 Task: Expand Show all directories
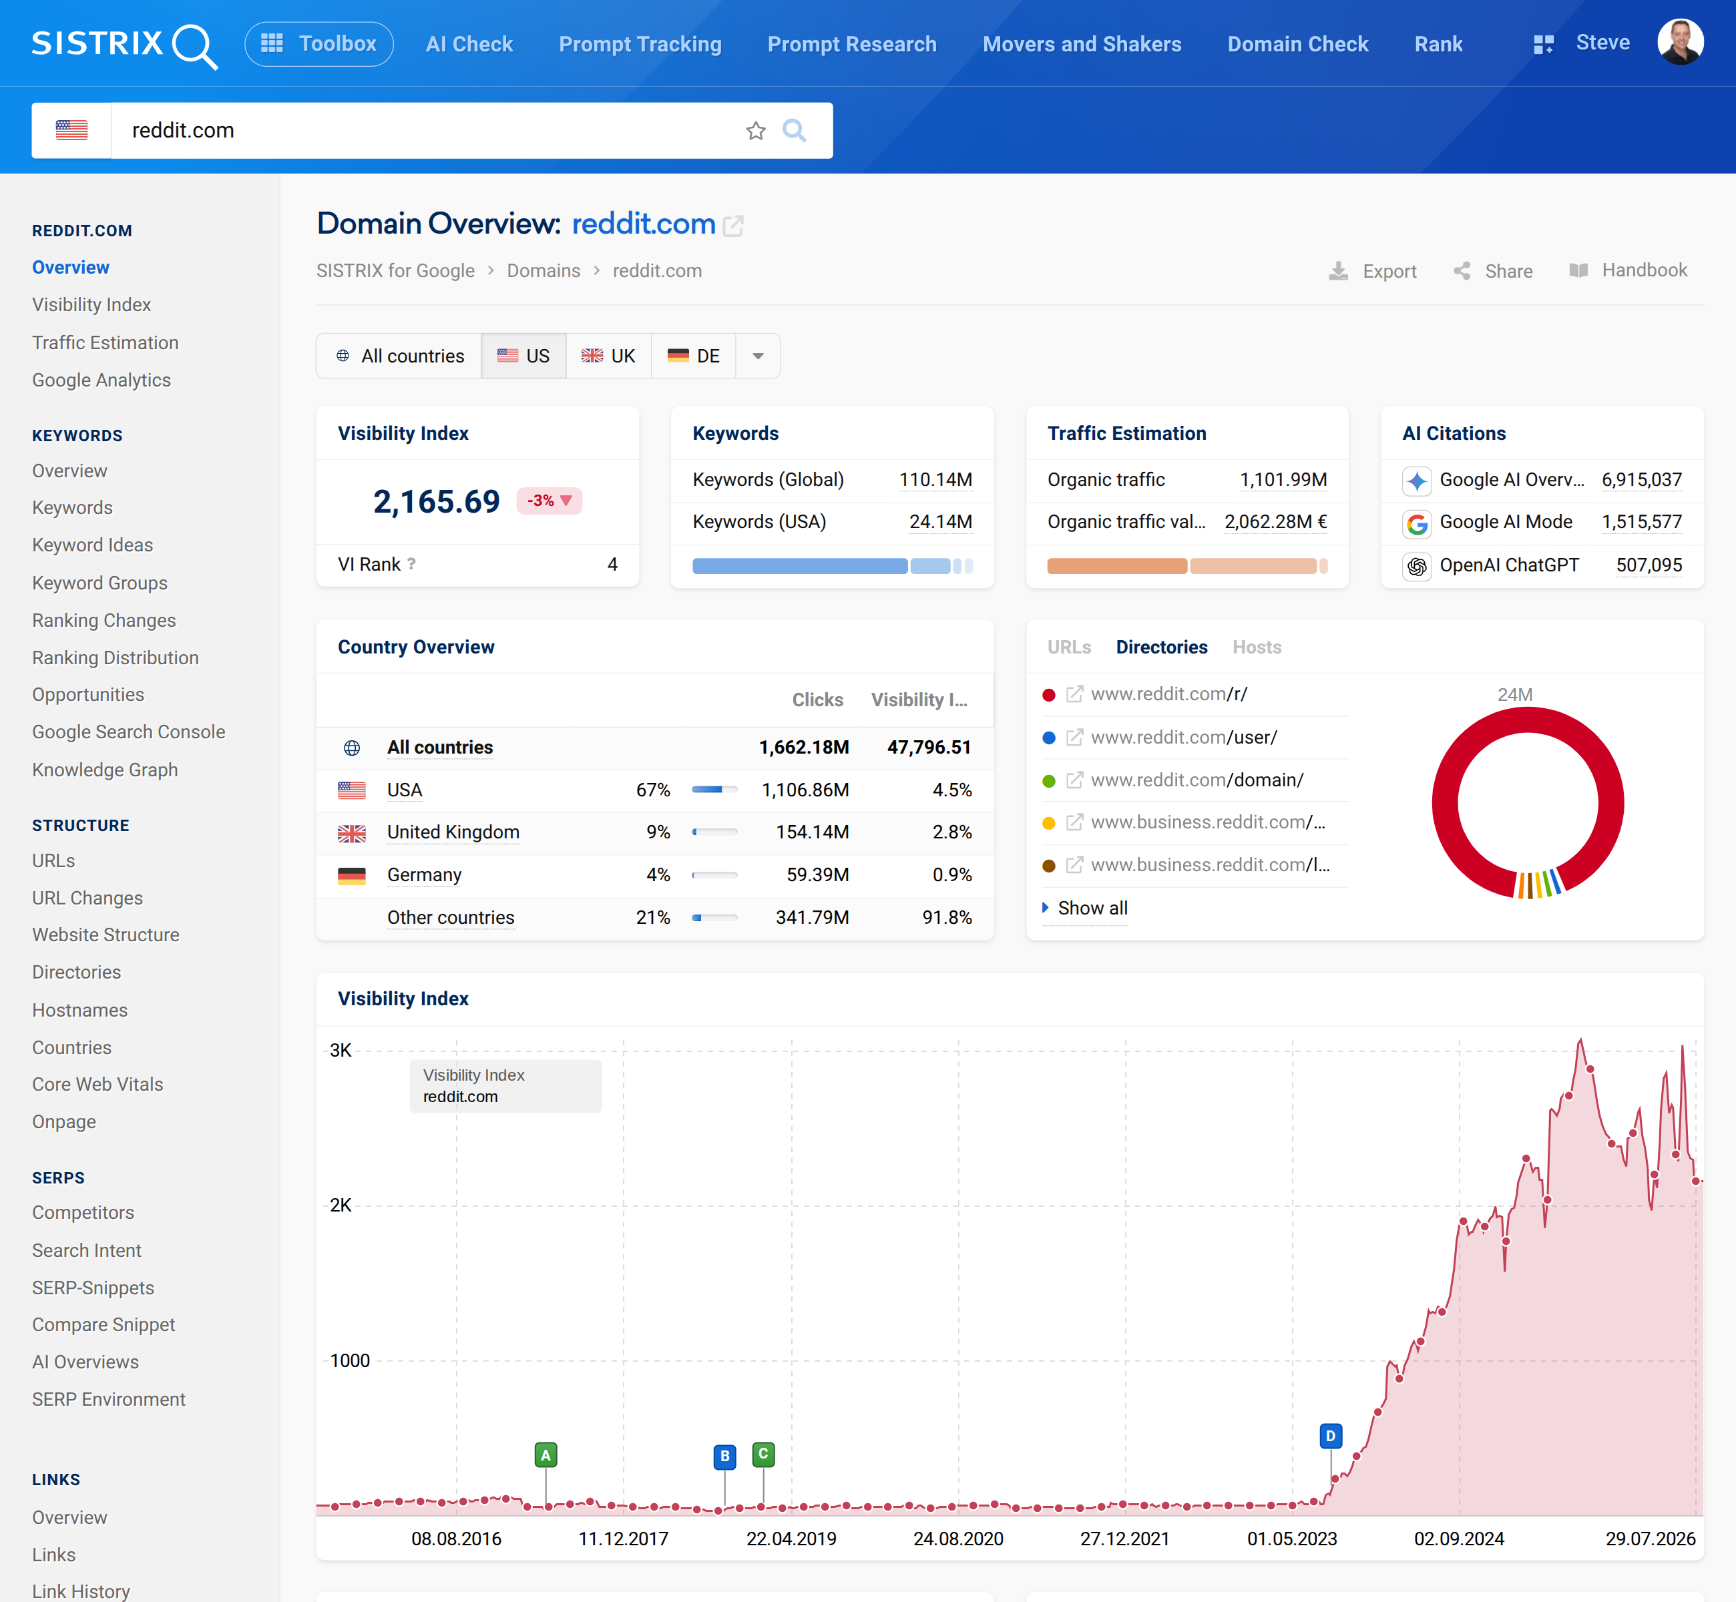[1085, 908]
